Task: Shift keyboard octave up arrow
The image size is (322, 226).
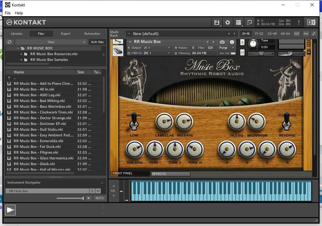Action: (x=114, y=186)
